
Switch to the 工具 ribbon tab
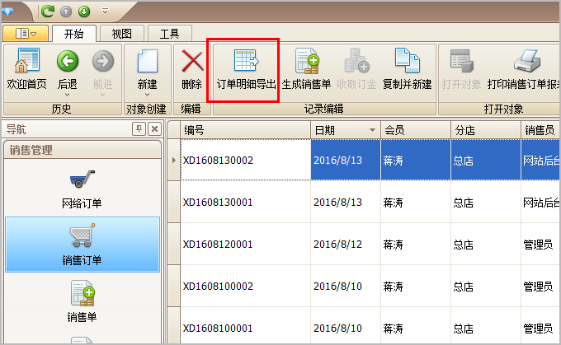(170, 34)
